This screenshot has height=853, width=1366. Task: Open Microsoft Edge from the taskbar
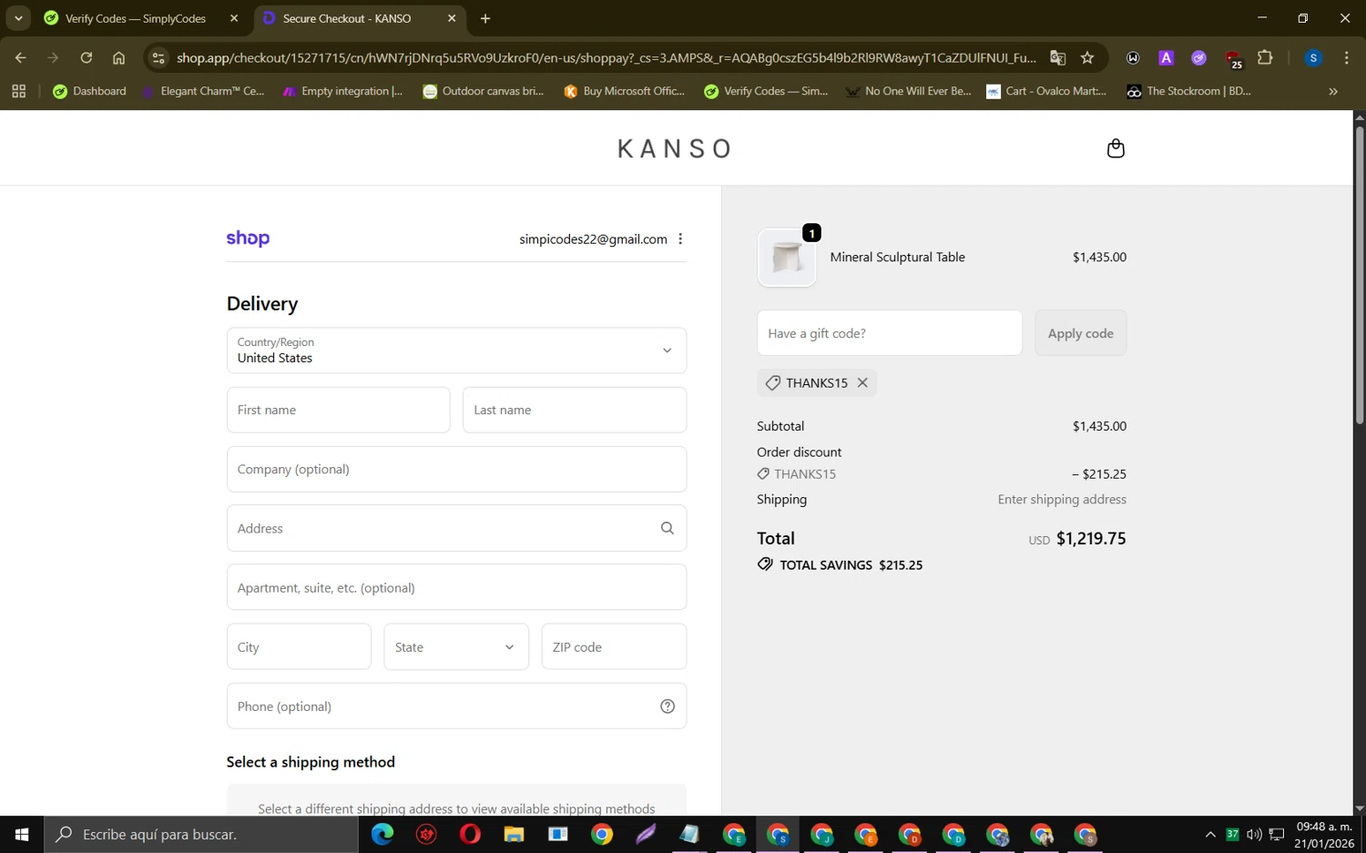[382, 834]
